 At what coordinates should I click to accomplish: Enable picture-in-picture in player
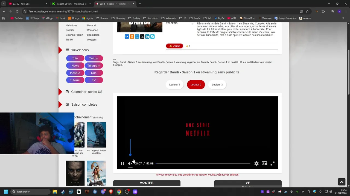coord(264,163)
